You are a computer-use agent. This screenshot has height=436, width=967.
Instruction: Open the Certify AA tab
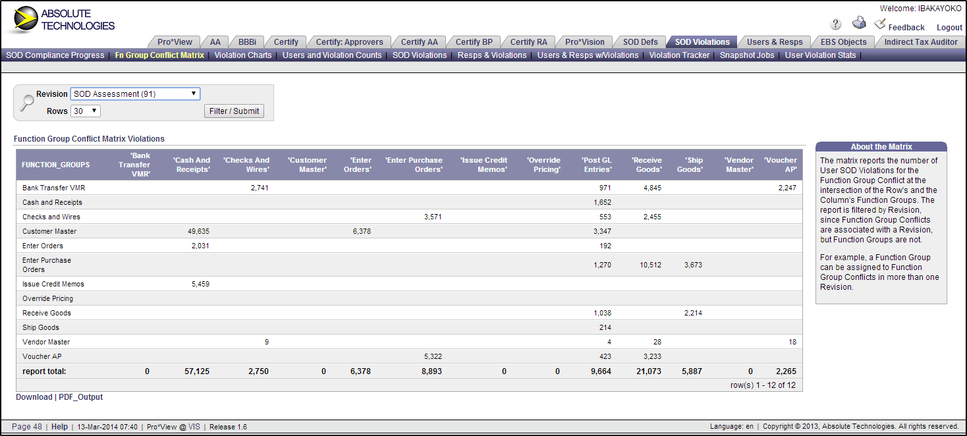(x=419, y=42)
